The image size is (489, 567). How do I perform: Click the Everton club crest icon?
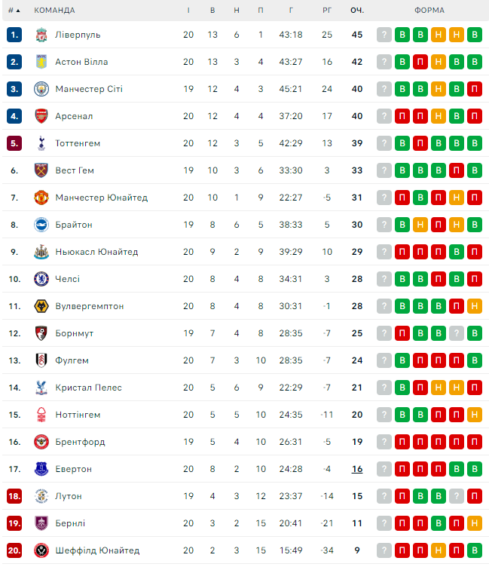click(41, 469)
